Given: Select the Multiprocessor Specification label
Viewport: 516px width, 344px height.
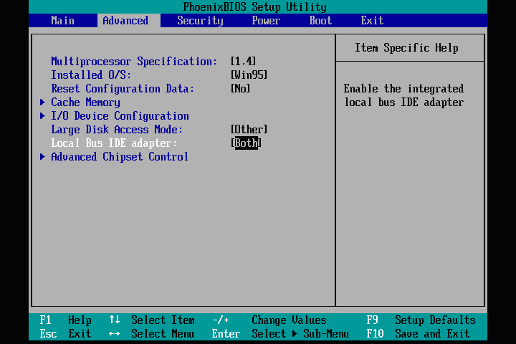Looking at the screenshot, I should click(x=134, y=62).
